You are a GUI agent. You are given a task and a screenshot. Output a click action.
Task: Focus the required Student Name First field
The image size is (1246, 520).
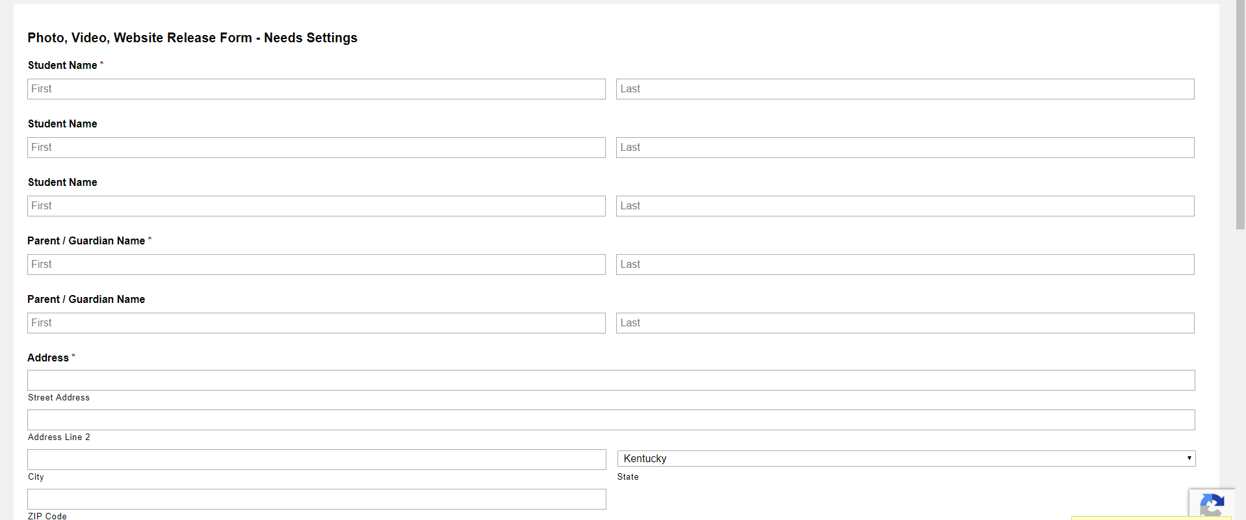pyautogui.click(x=317, y=89)
